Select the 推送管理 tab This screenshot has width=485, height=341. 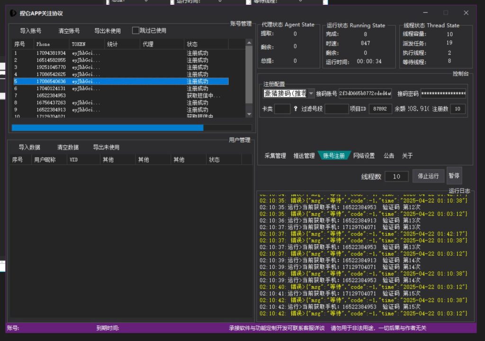pos(304,155)
